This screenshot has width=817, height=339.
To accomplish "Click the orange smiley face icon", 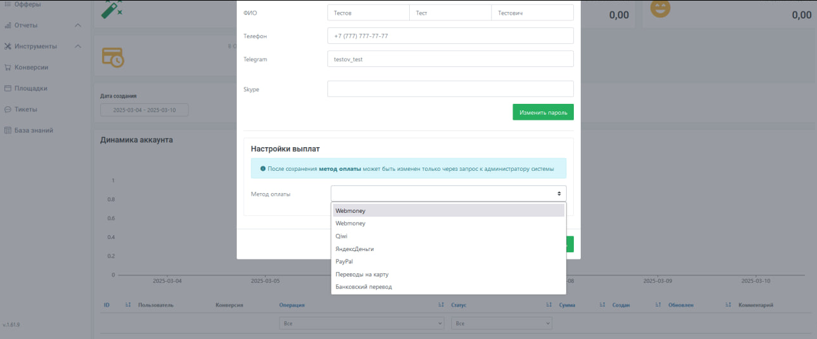I will point(660,8).
